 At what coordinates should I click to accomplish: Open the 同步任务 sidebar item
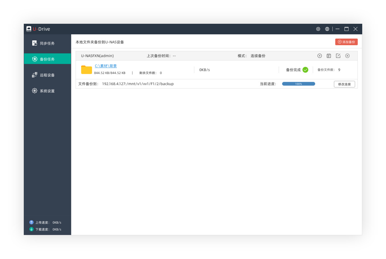click(47, 43)
